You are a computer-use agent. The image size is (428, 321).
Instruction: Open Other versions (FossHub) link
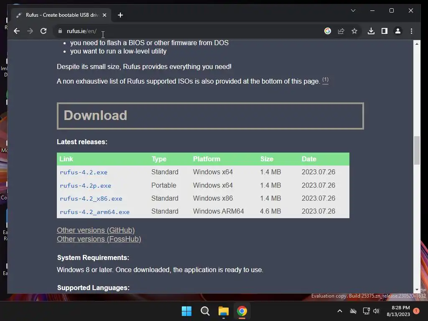click(99, 239)
